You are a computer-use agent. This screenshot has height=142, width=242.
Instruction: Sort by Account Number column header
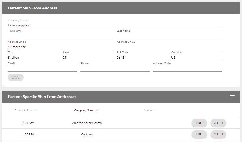tap(25, 111)
